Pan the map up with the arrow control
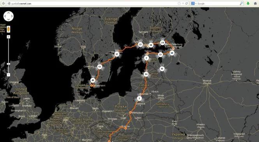 [x=9, y=13]
